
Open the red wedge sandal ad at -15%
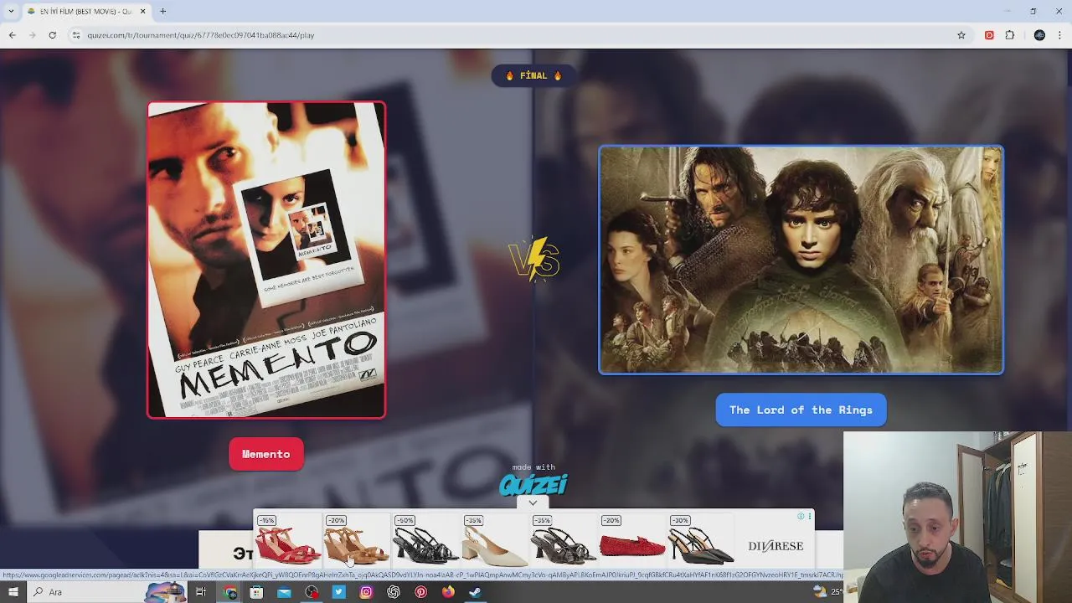tap(287, 540)
